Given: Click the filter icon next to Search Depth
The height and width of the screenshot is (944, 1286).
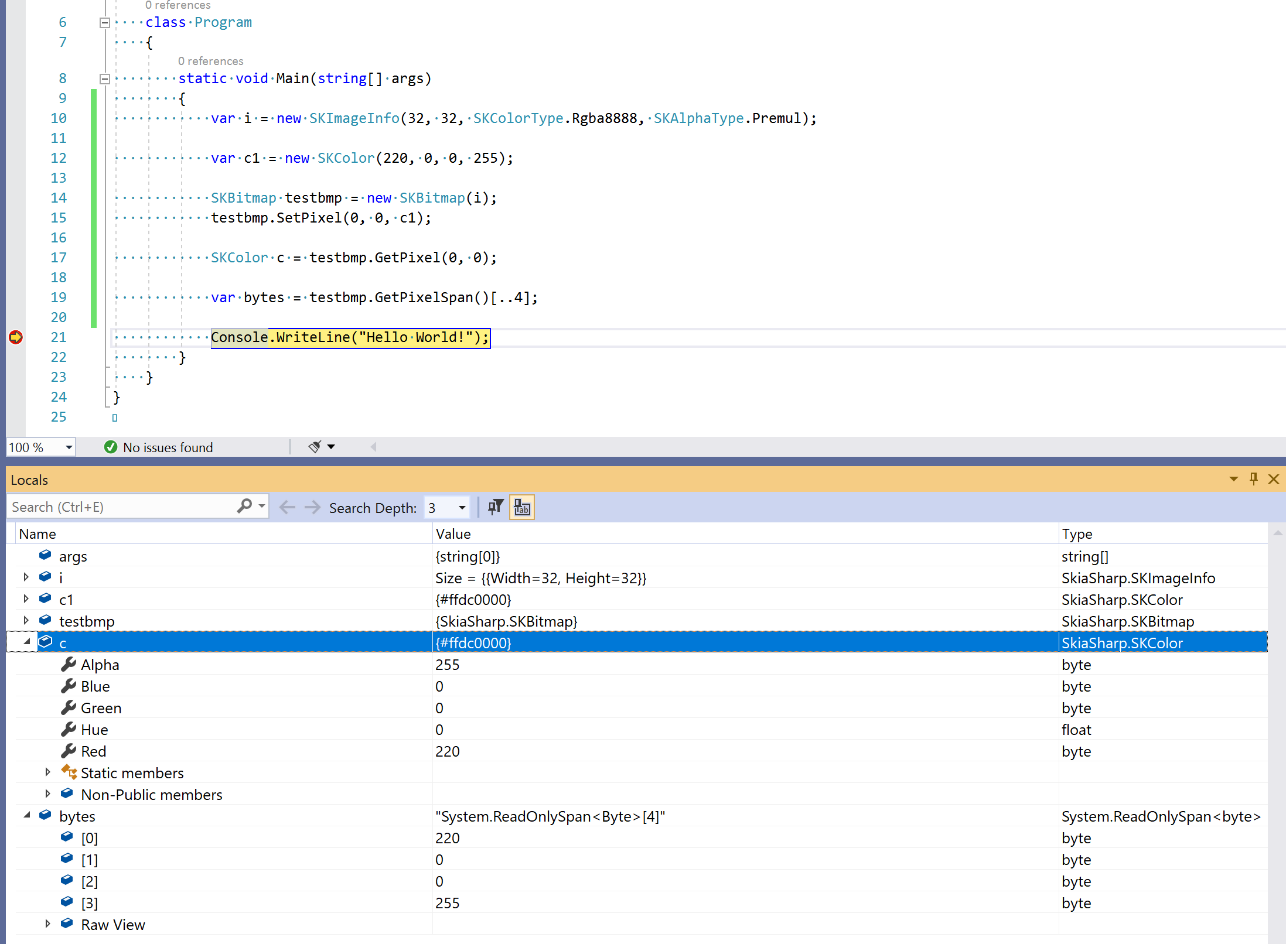Looking at the screenshot, I should click(x=495, y=507).
